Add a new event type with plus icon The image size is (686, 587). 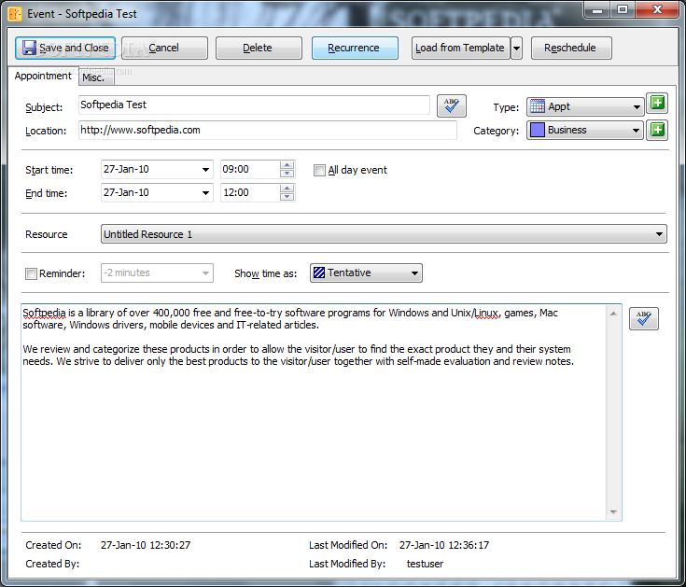657,104
